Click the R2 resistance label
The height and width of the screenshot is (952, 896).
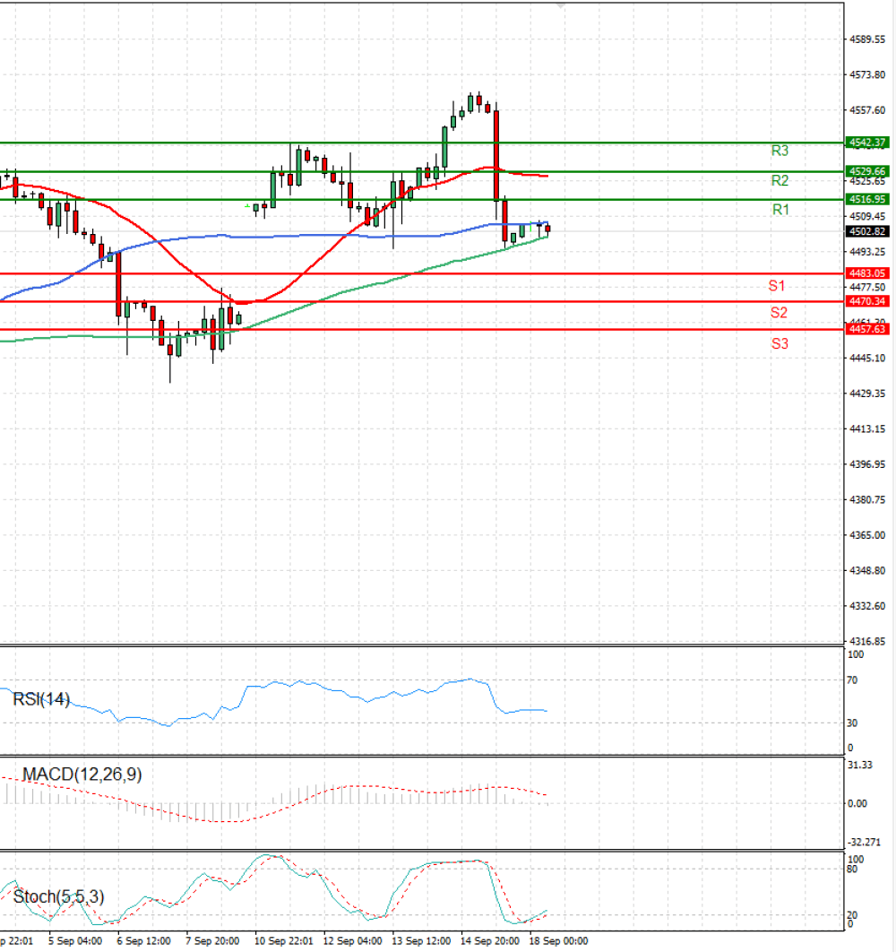[x=780, y=180]
